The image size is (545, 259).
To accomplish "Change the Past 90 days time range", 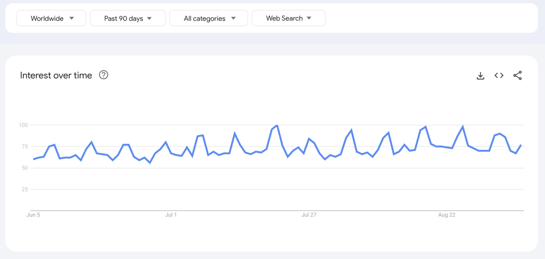I will click(x=124, y=18).
